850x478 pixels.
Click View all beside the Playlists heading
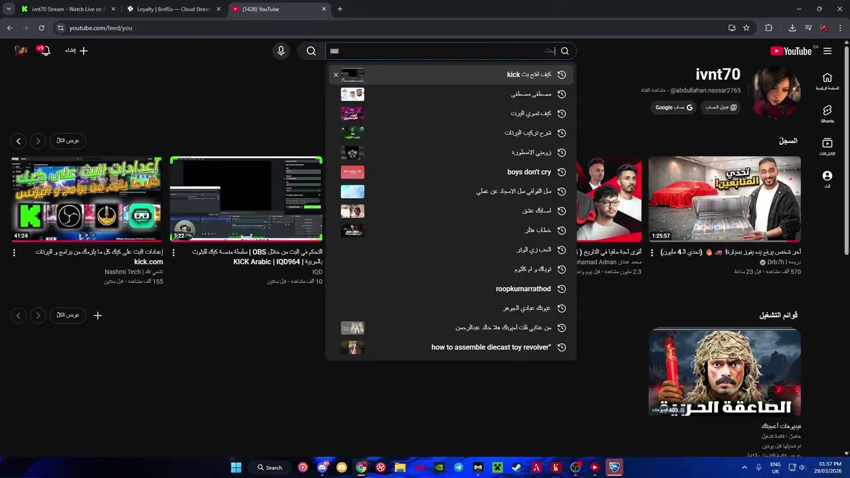[x=68, y=315]
